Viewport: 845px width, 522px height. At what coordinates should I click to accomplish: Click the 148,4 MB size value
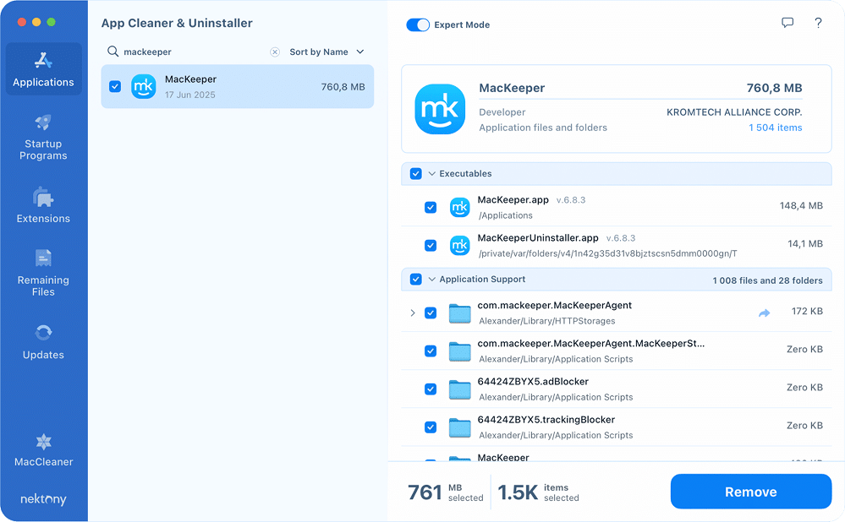click(x=801, y=205)
